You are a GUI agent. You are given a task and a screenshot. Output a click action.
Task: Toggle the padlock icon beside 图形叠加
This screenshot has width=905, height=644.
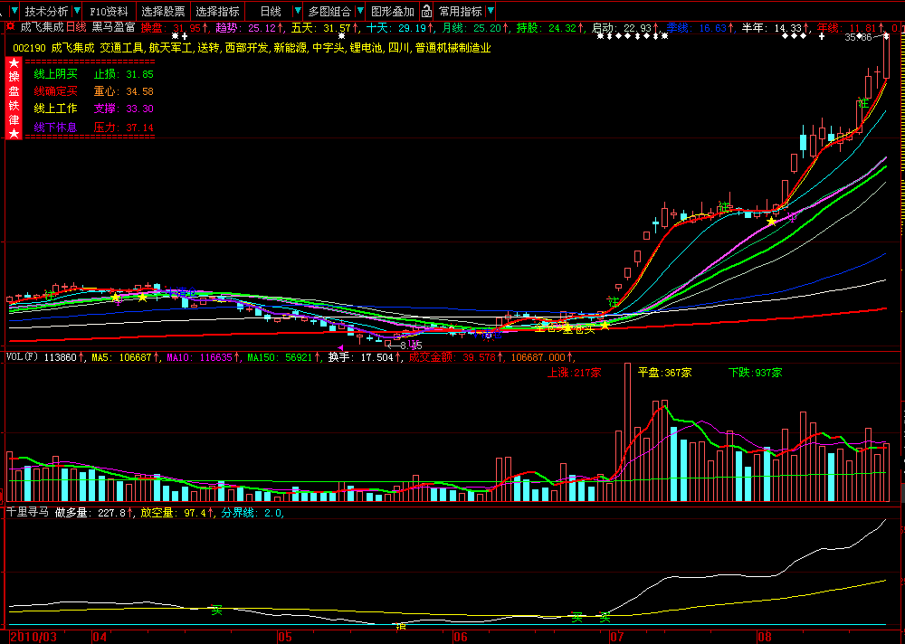point(426,11)
